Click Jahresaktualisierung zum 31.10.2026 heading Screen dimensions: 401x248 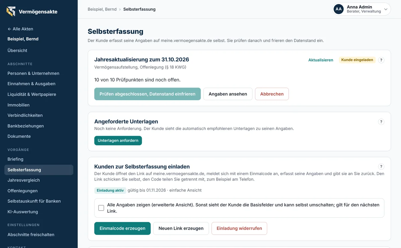pyautogui.click(x=142, y=60)
